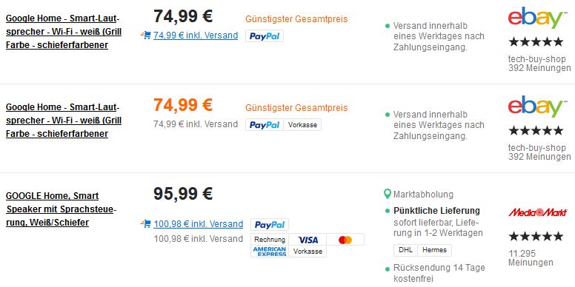Viewport: 575px width, 287px height.
Task: Click the Visa payment icon
Action: (x=308, y=240)
